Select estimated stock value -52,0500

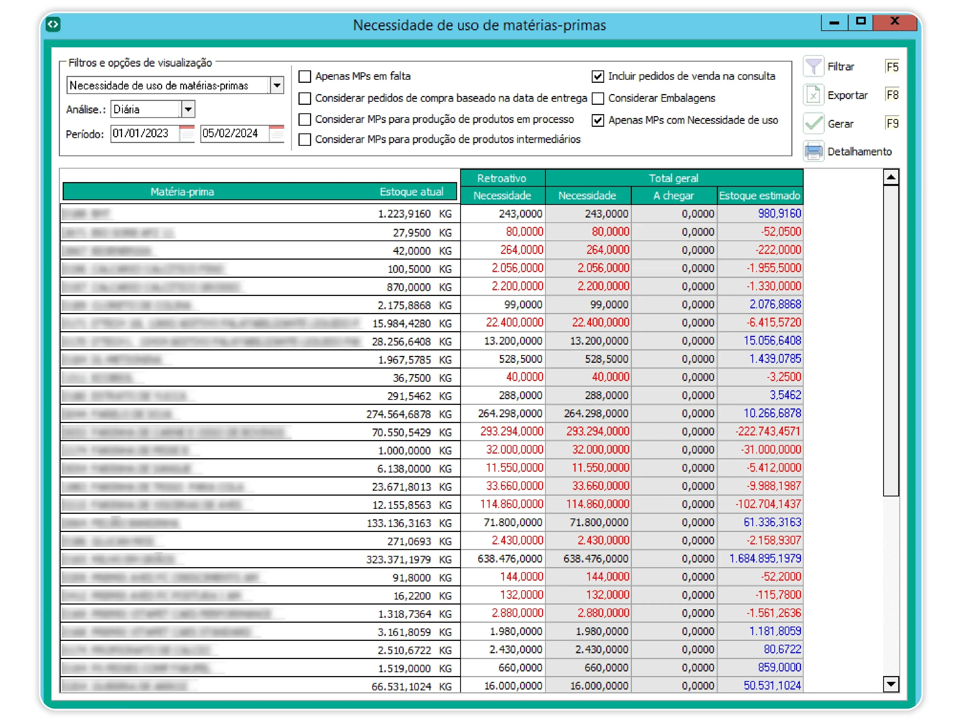[x=781, y=232]
